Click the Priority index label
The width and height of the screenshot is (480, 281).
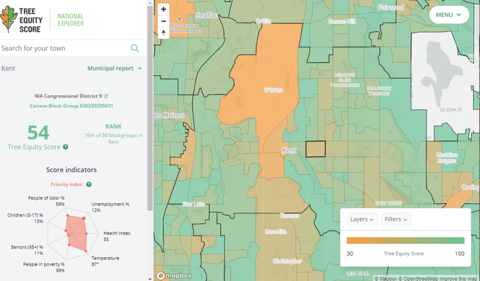pos(66,184)
